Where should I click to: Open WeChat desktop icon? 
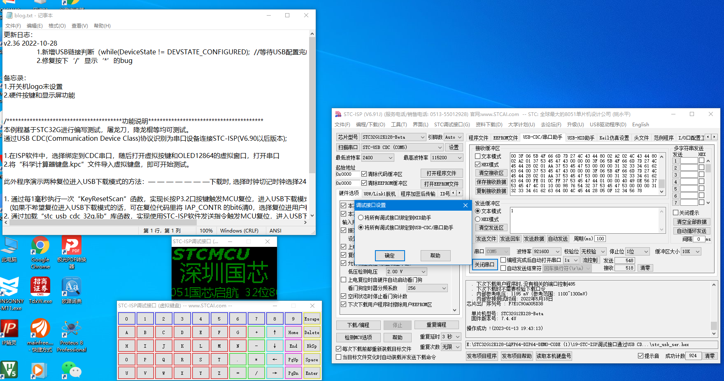(x=71, y=370)
